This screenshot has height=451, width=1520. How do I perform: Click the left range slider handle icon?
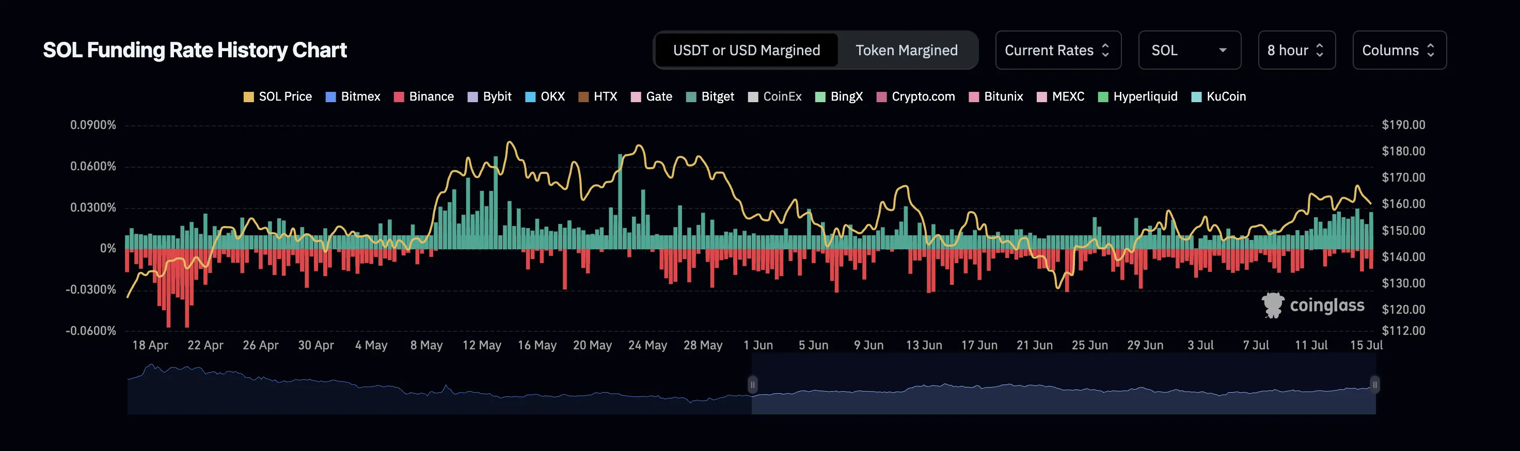[752, 385]
